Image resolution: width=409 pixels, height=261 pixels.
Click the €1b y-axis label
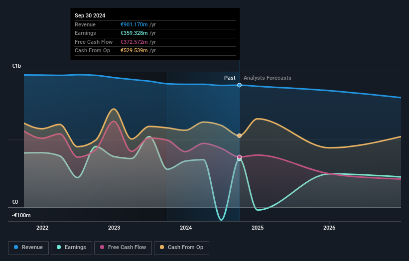coord(16,66)
